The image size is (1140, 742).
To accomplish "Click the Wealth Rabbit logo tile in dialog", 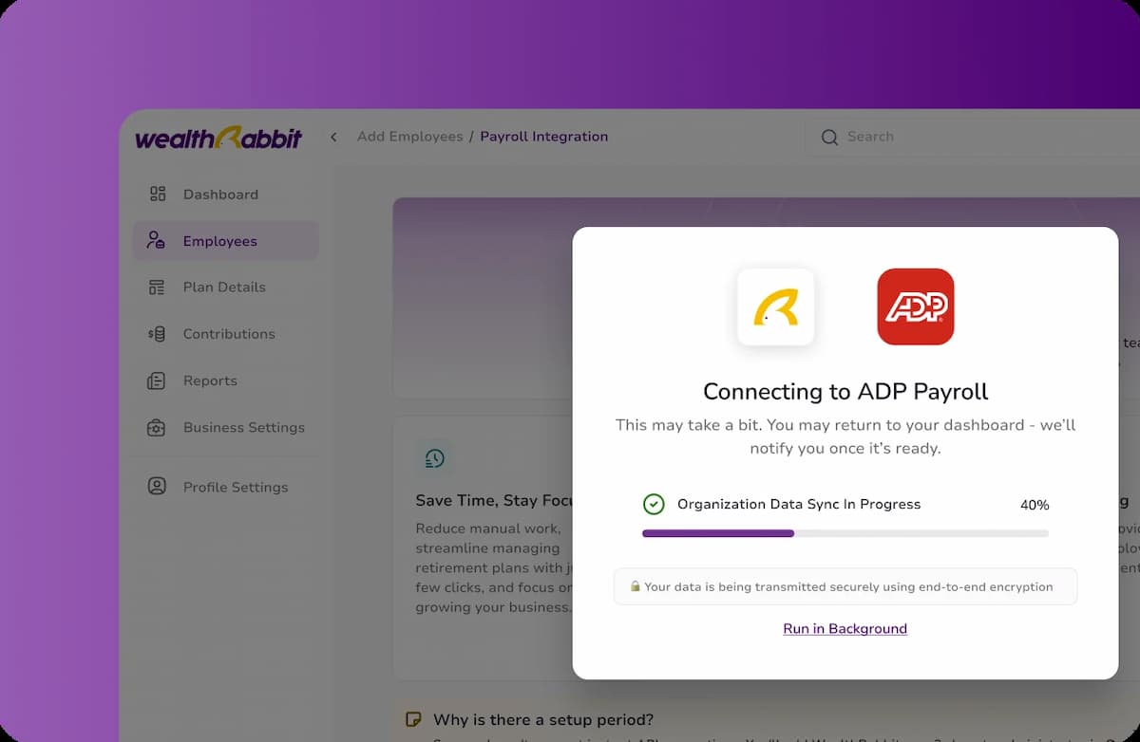I will click(x=776, y=306).
